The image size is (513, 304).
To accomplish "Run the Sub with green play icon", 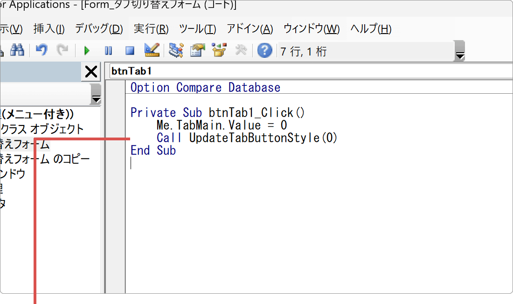I will point(87,50).
